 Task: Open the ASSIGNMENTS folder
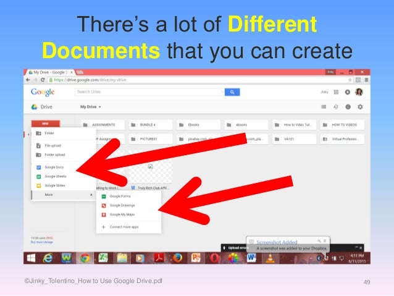[103, 125]
